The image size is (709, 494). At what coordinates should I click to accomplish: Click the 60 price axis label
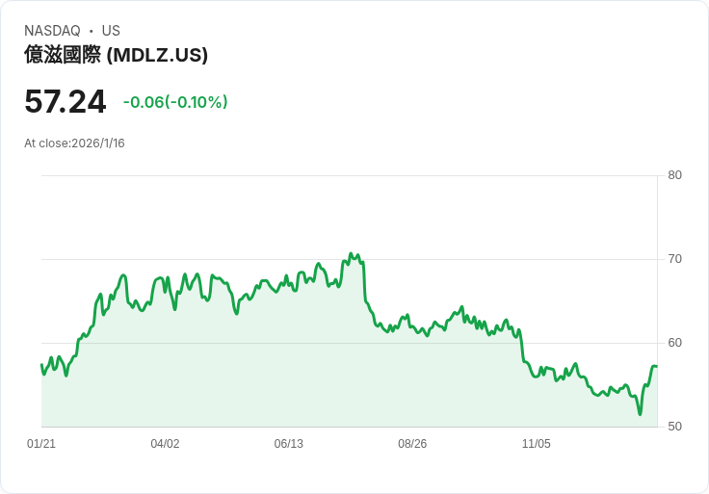tap(674, 343)
